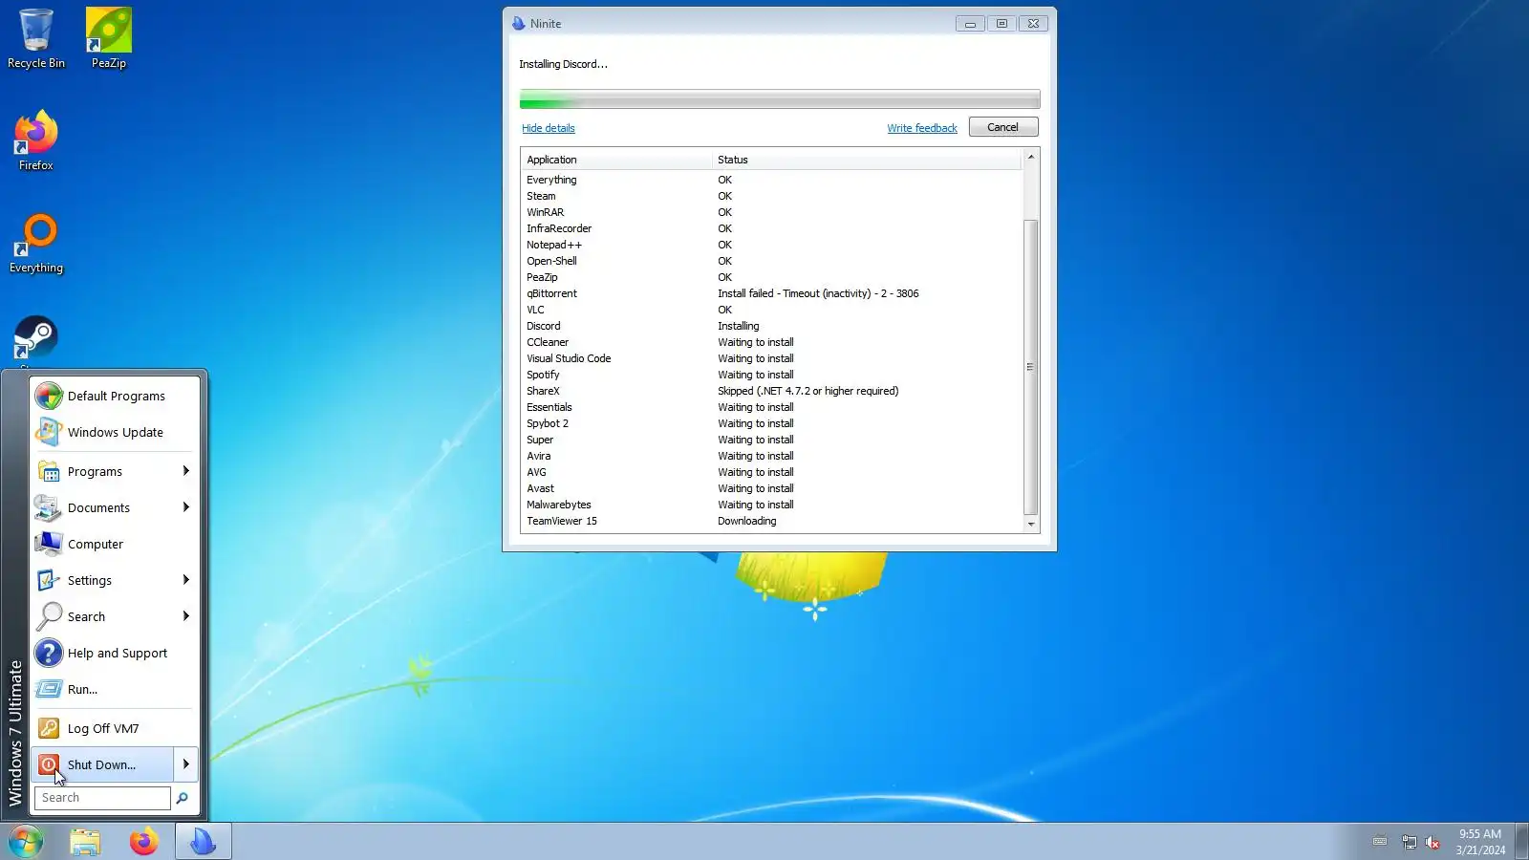Click the keyboard icon in system tray
Viewport: 1529px width, 860px height.
1380,842
